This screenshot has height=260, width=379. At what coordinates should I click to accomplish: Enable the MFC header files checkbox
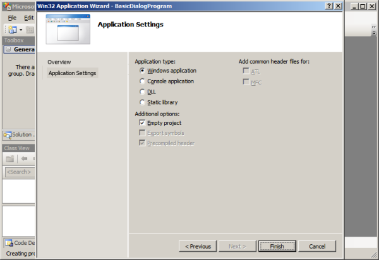pos(246,82)
